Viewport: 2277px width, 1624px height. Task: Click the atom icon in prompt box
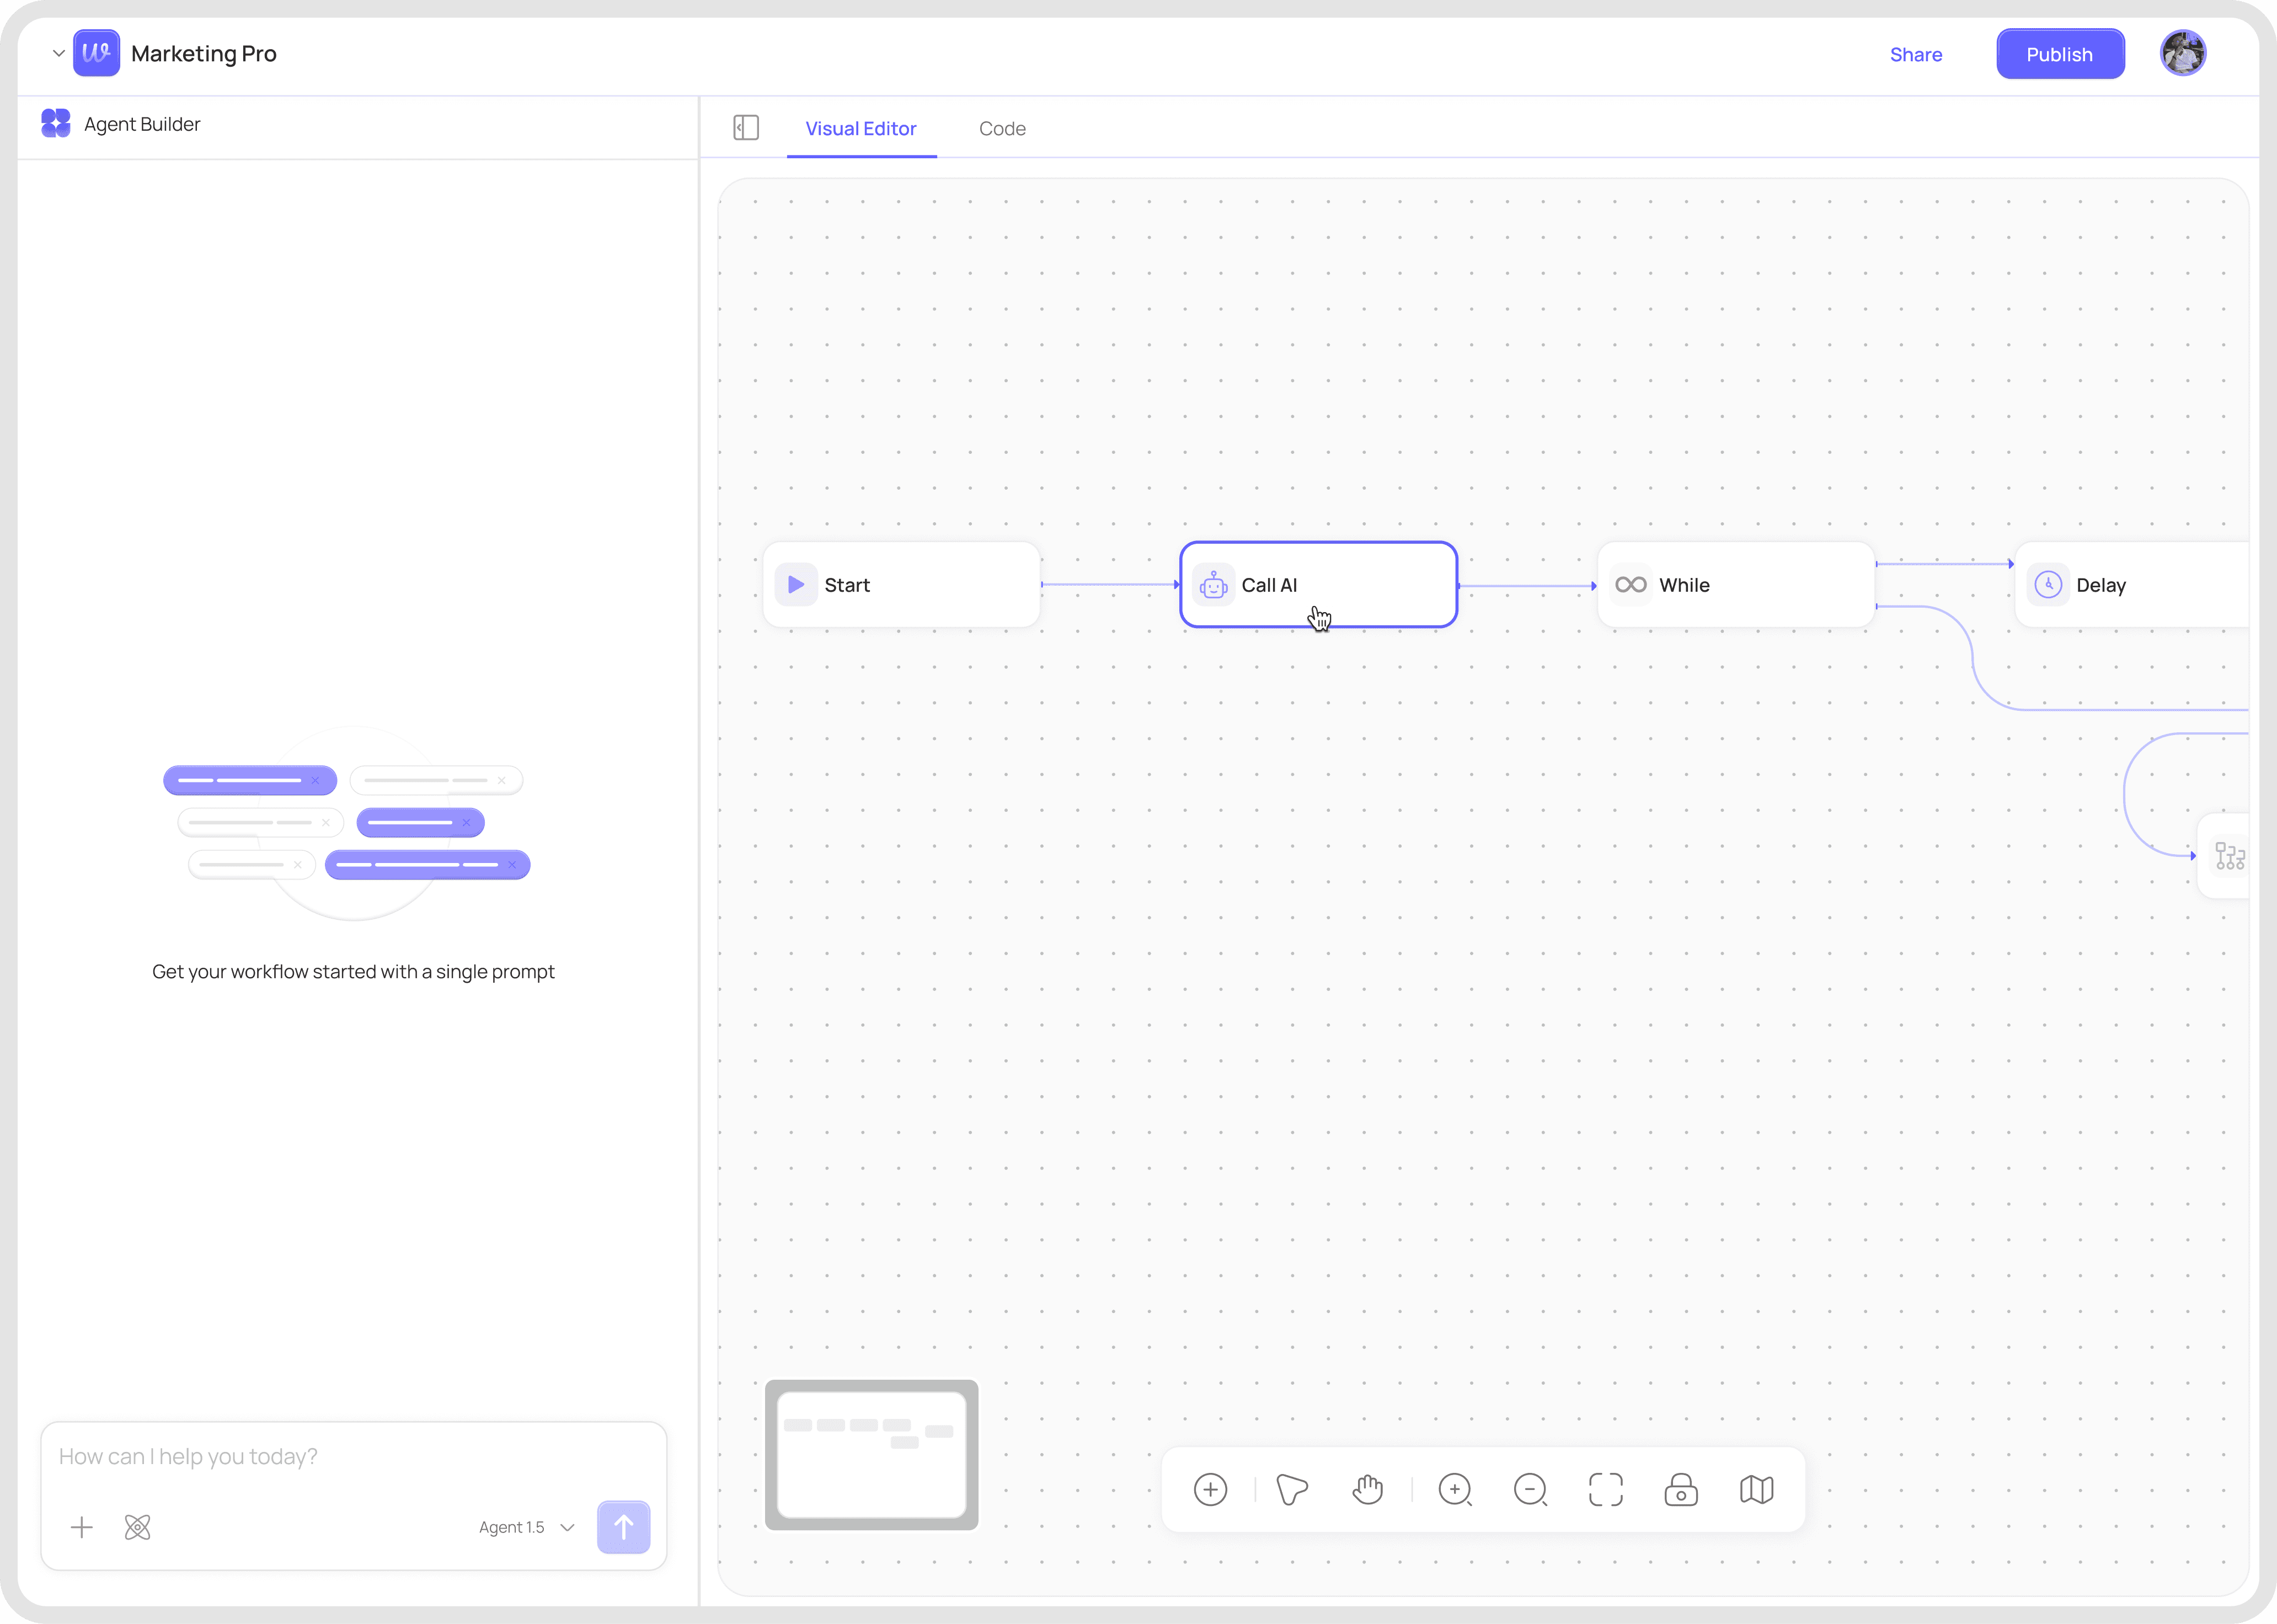137,1527
